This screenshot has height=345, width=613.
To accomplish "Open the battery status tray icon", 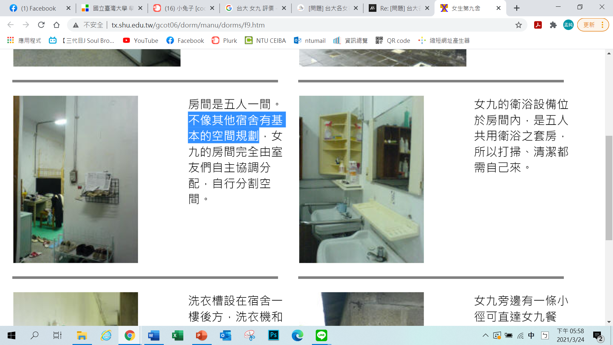I will click(509, 335).
